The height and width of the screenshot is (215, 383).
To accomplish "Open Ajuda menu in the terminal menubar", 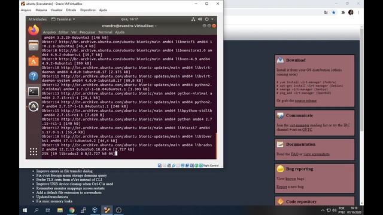I will point(120,32).
